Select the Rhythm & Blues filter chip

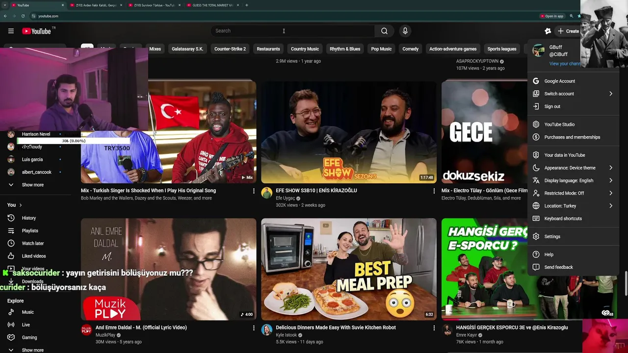(345, 49)
